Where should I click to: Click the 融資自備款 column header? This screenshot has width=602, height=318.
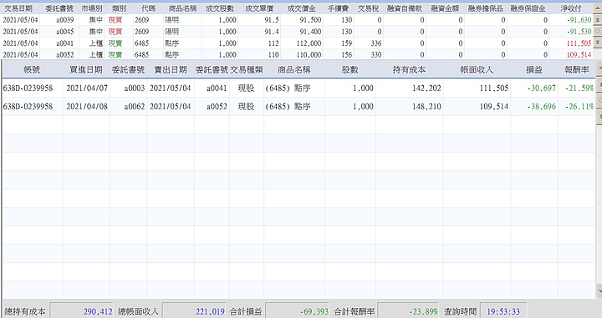(405, 8)
